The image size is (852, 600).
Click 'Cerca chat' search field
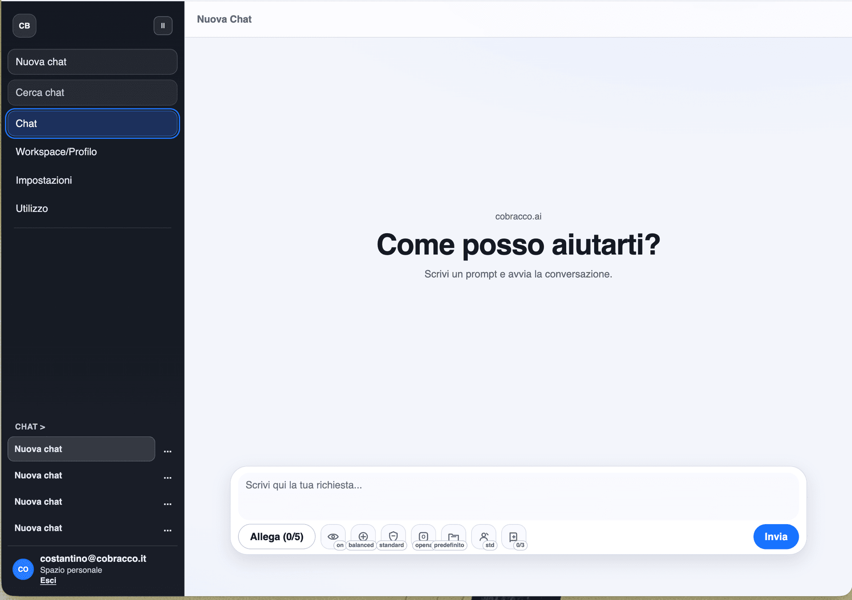tap(92, 93)
